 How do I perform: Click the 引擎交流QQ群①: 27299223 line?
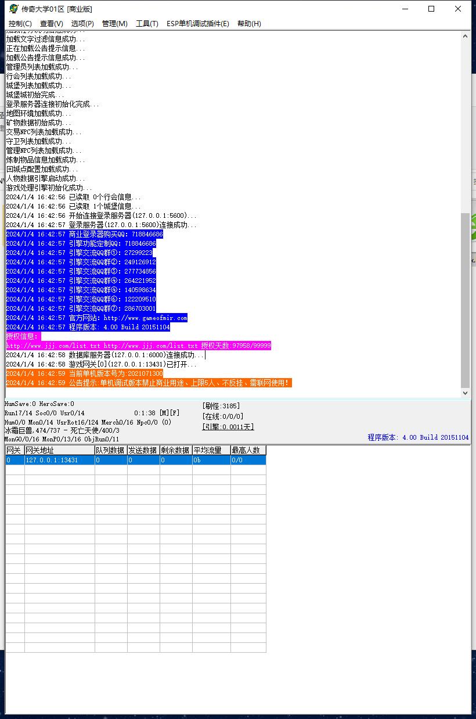(x=80, y=253)
